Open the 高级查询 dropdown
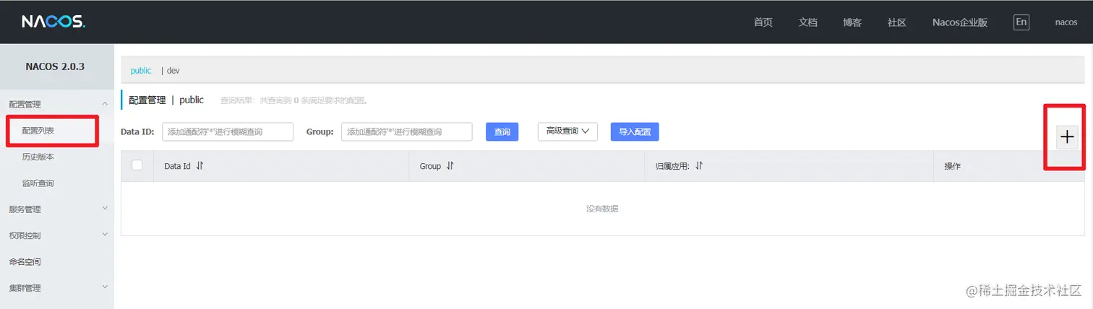Image resolution: width=1093 pixels, height=309 pixels. click(x=567, y=131)
